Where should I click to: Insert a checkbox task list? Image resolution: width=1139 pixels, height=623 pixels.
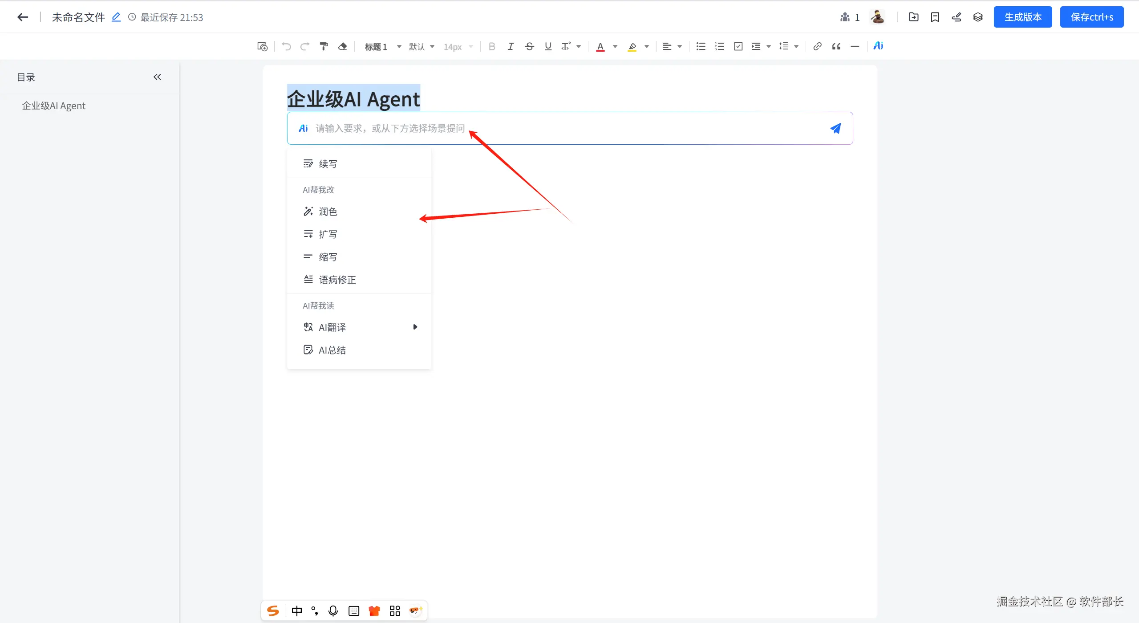point(738,46)
